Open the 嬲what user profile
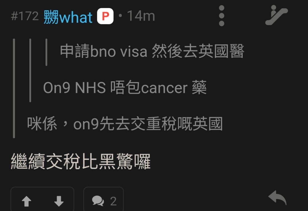 (x=68, y=17)
